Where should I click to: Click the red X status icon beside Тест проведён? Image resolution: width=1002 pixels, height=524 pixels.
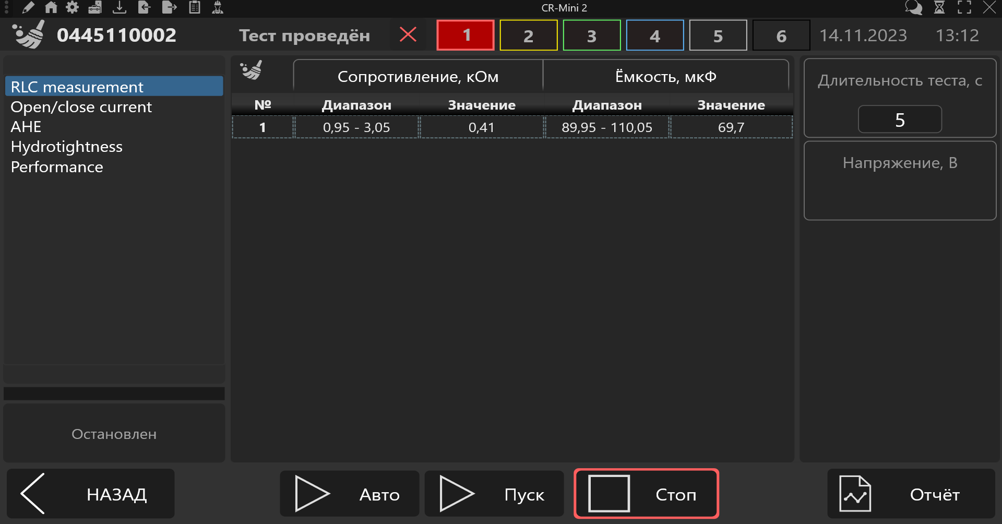point(408,35)
